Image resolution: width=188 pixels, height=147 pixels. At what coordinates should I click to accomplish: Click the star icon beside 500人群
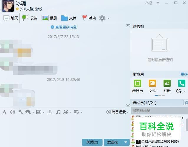tap(17, 9)
